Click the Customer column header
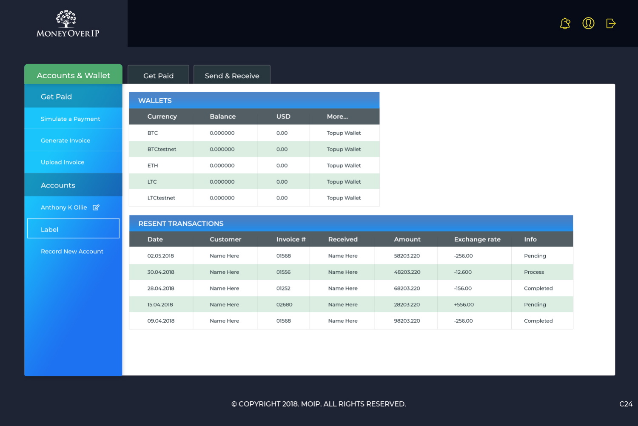 coord(225,239)
